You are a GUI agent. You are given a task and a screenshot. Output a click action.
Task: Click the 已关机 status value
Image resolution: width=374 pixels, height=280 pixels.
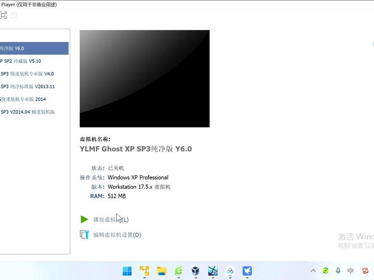(116, 168)
